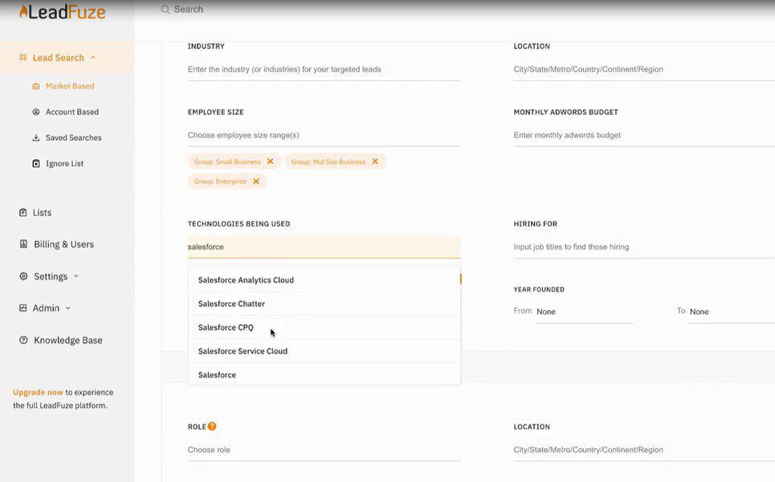
Task: Click the Settings menu label
Action: click(x=51, y=276)
